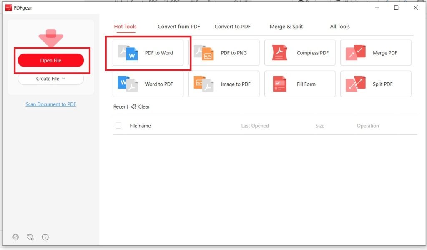This screenshot has height=250, width=427.
Task: Sort files by the Last Opened column
Action: coord(255,125)
